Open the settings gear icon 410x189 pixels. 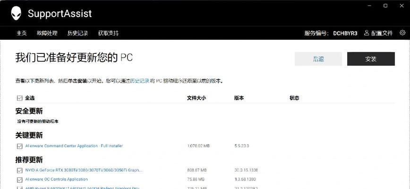pyautogui.click(x=402, y=33)
